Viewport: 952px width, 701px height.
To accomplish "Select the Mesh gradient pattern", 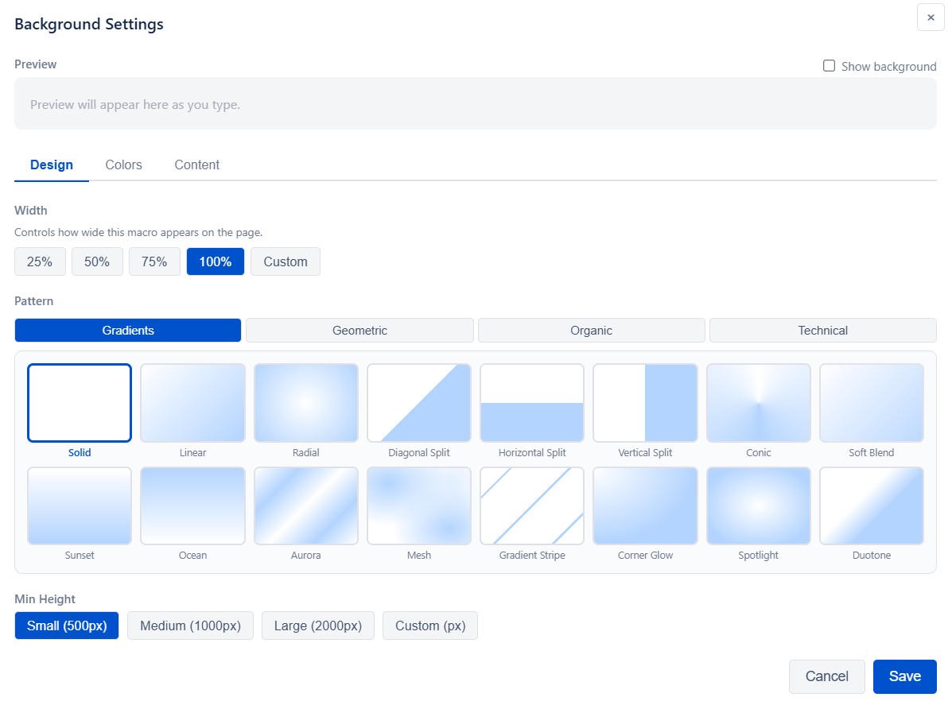I will tap(418, 505).
